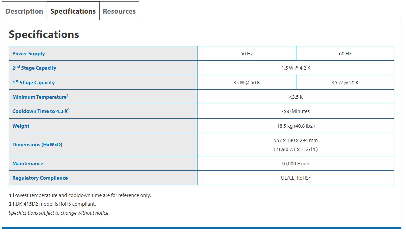The image size is (406, 232).
Task: Select the Specifications tab
Action: point(73,11)
